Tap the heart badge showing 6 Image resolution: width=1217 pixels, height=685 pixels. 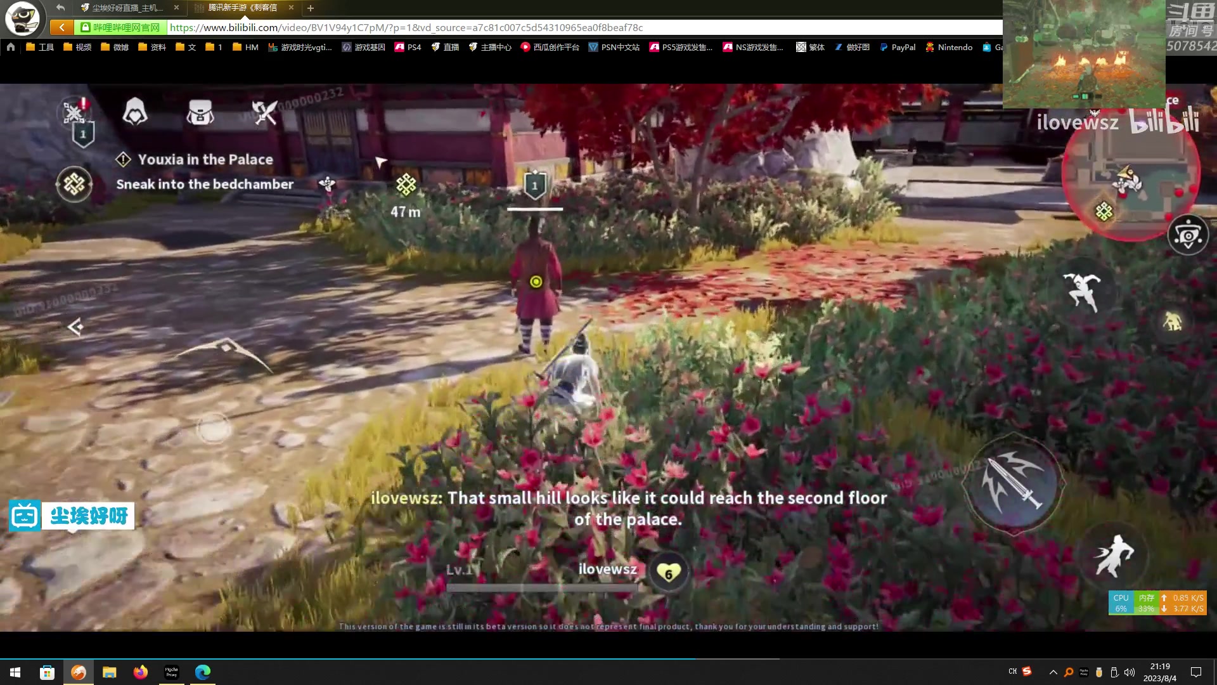tap(668, 573)
